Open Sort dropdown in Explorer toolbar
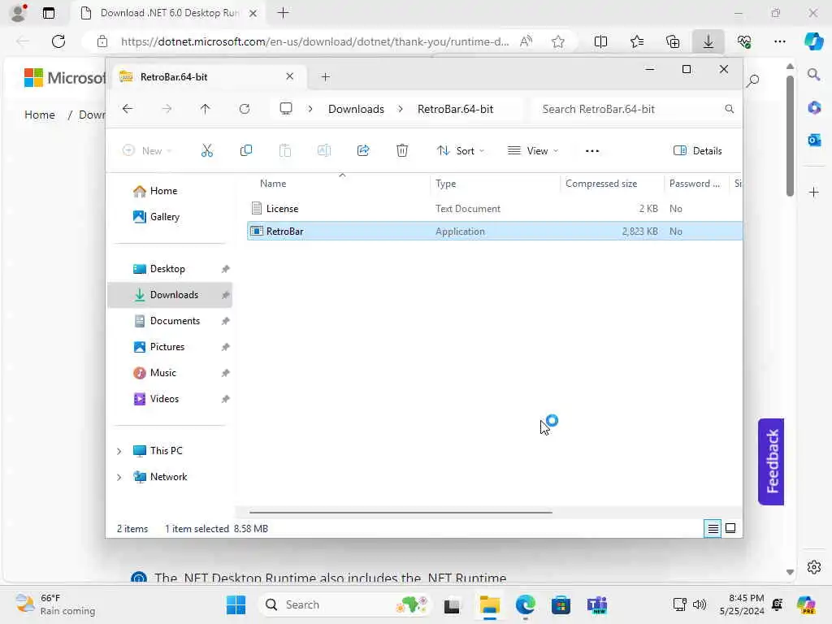Screen dimensions: 832x624 pos(460,150)
